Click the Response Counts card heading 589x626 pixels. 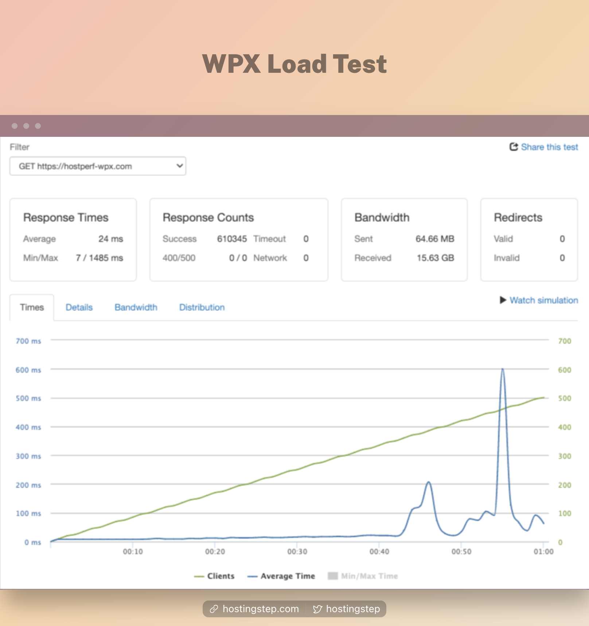(208, 217)
